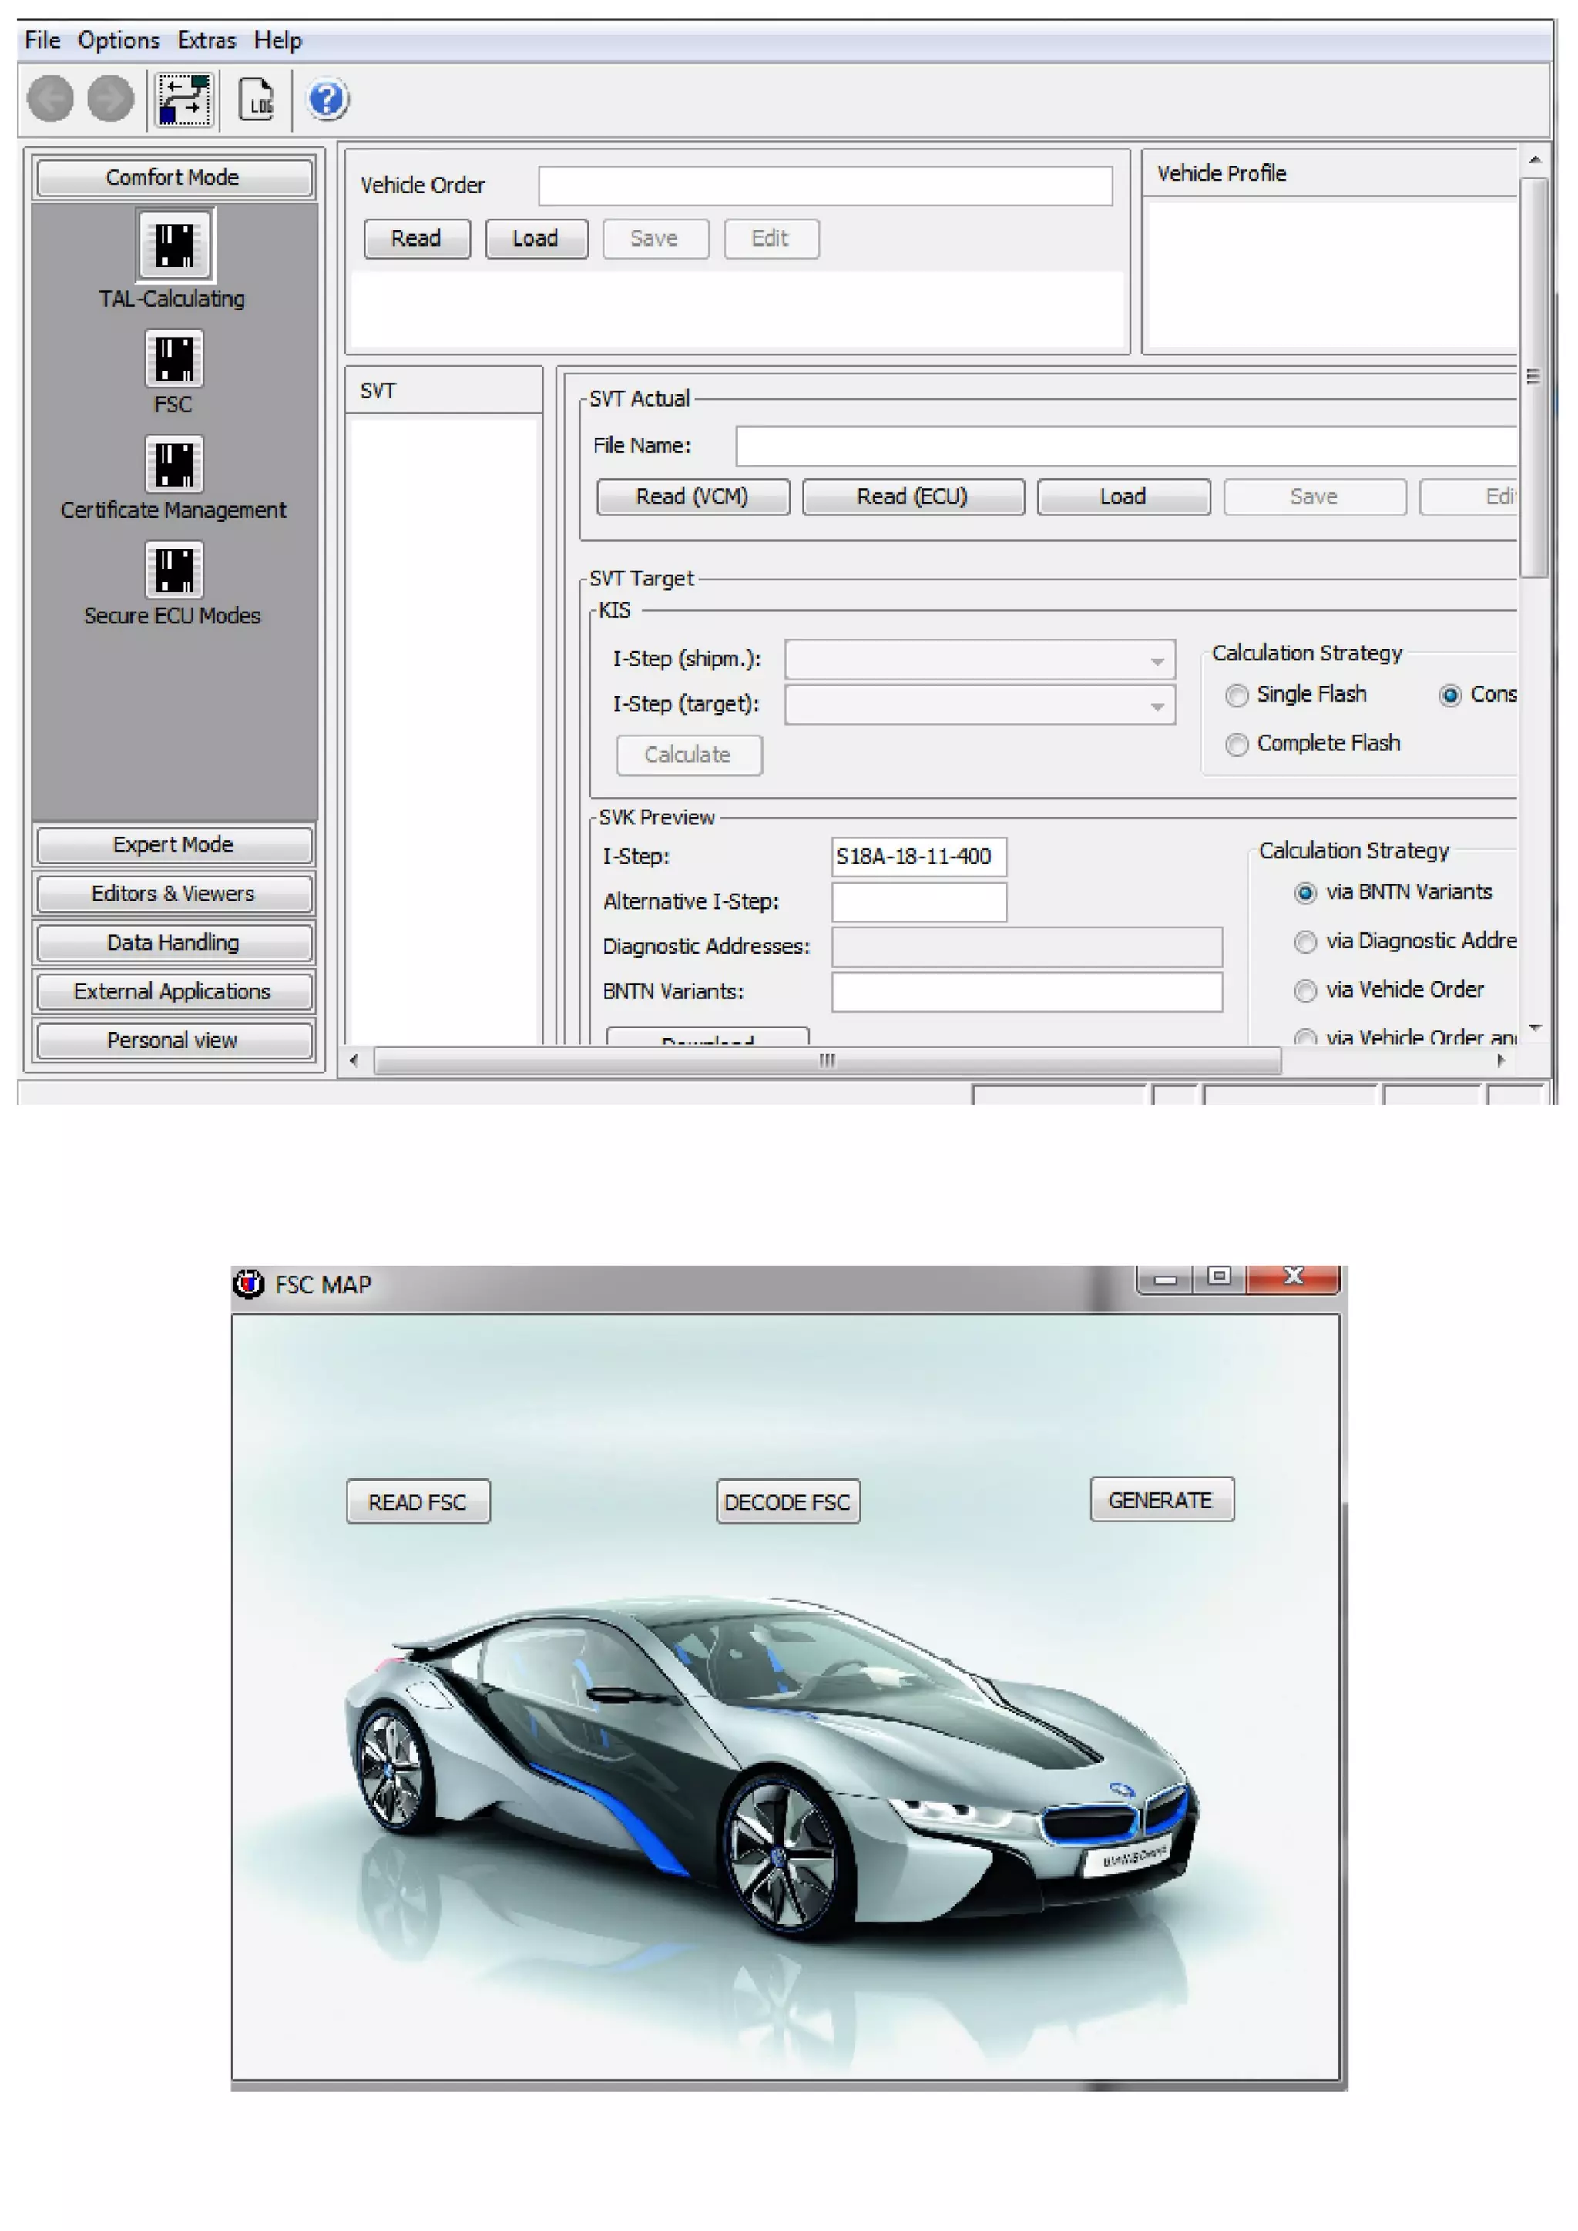The height and width of the screenshot is (2231, 1578).
Task: Open the LOG file toolbar icon
Action: (257, 99)
